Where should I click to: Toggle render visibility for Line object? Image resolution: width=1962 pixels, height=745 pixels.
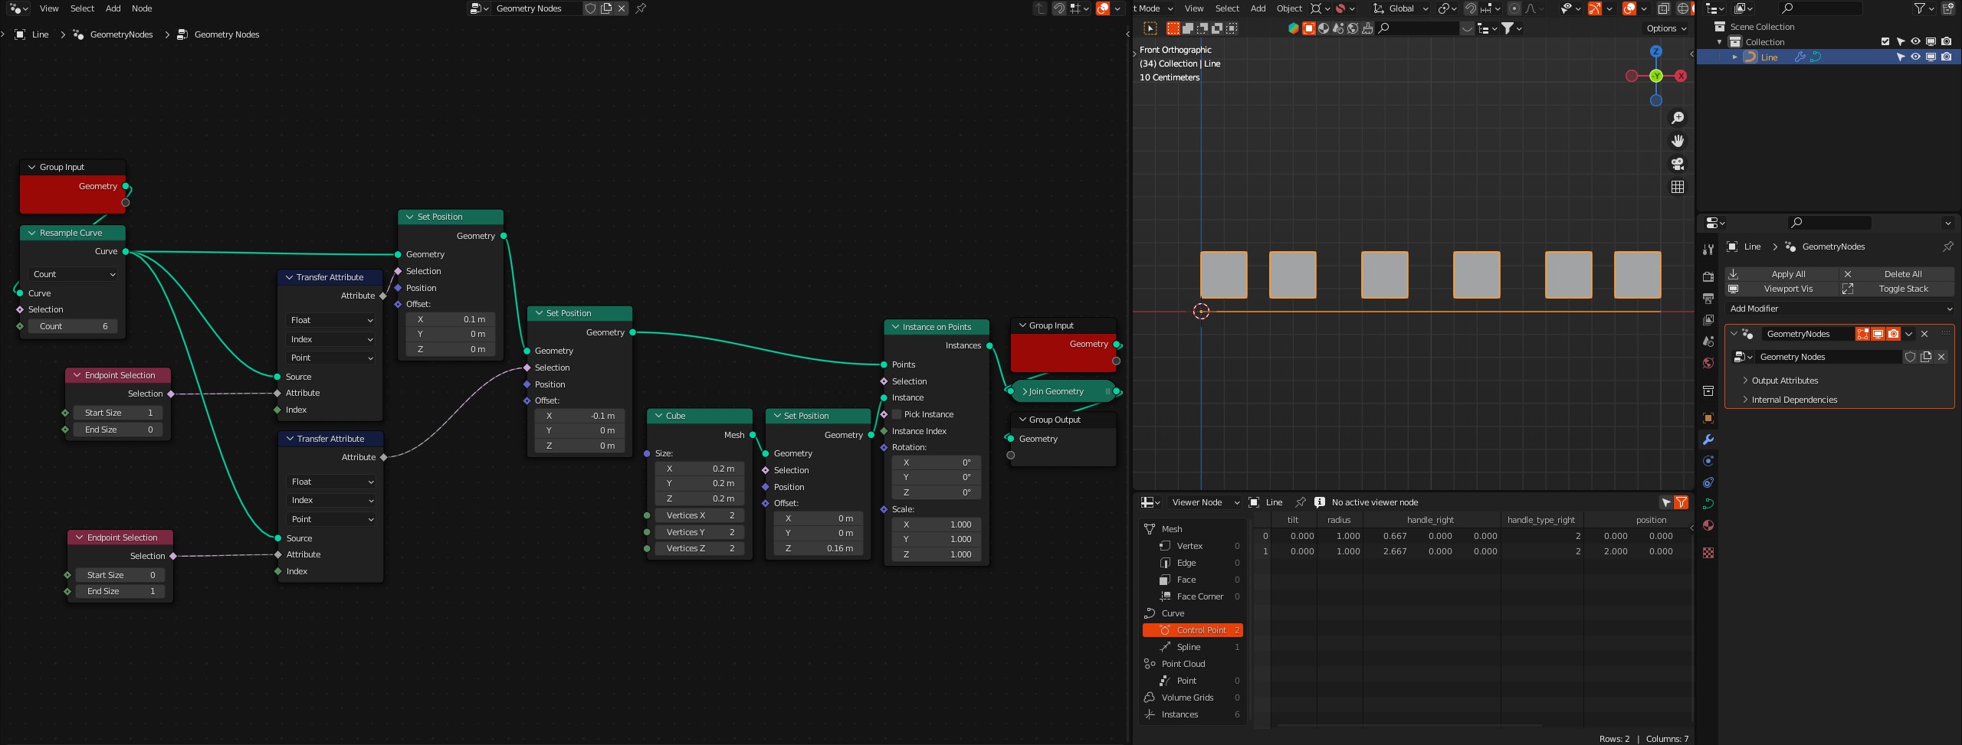tap(1946, 57)
